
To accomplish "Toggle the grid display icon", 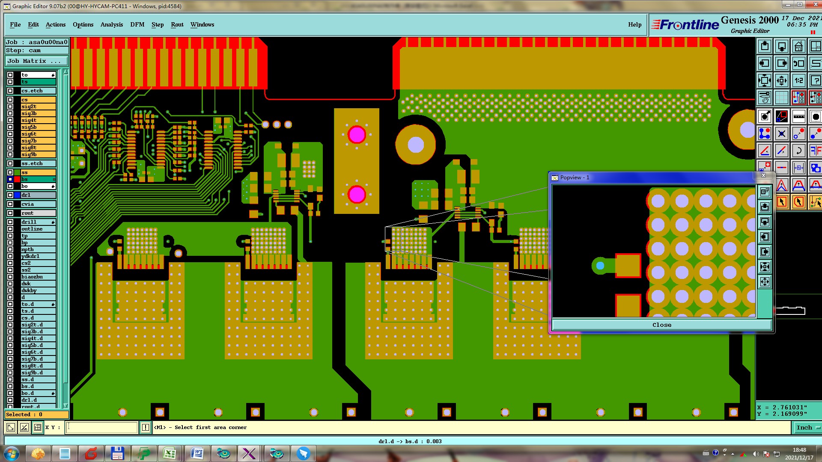I will click(781, 98).
